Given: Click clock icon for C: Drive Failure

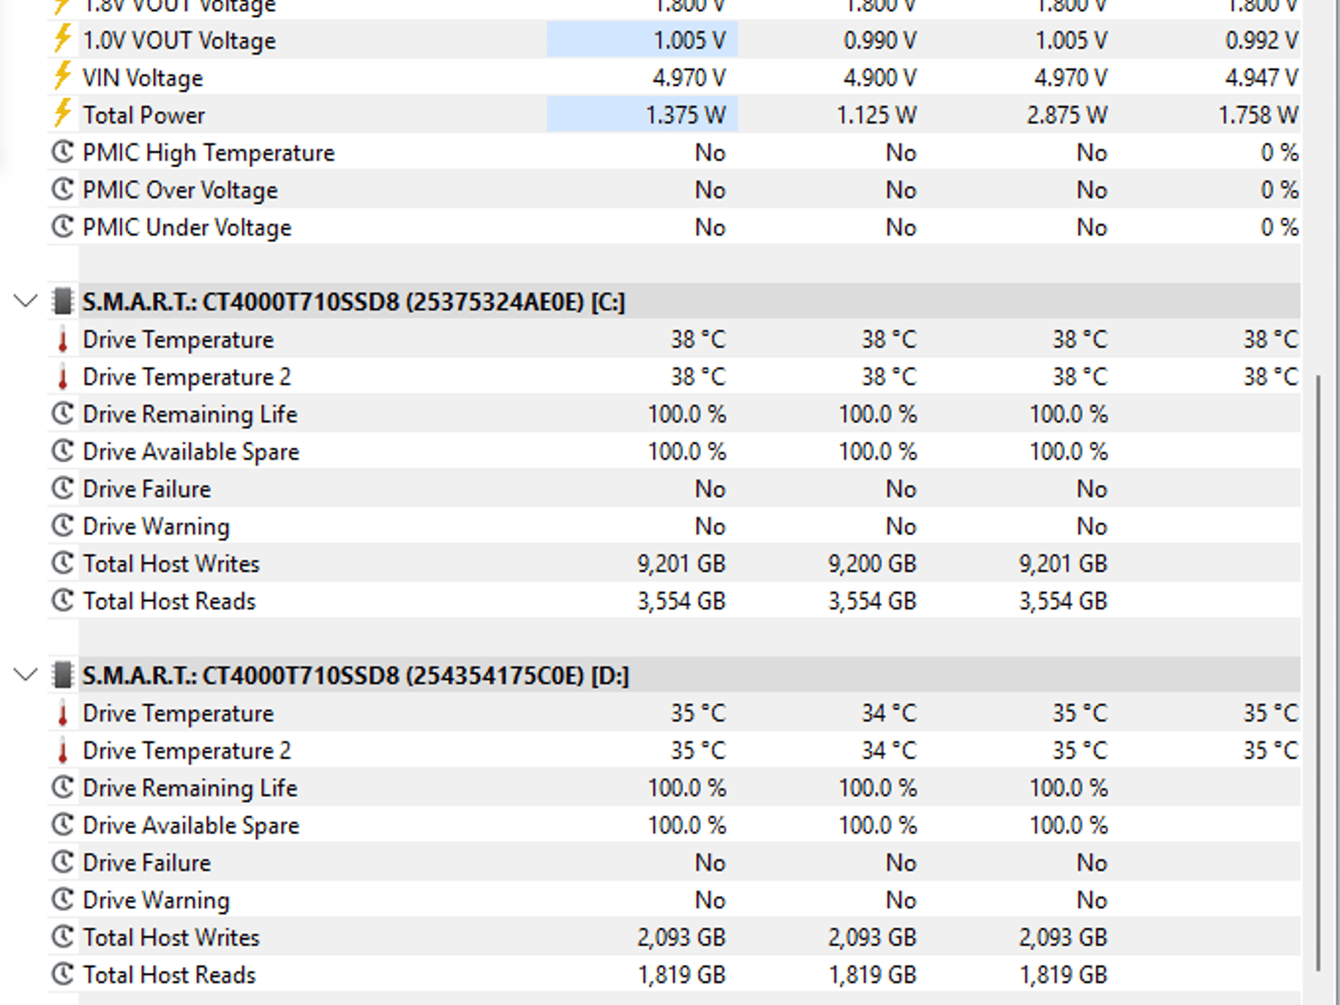Looking at the screenshot, I should click(x=62, y=488).
